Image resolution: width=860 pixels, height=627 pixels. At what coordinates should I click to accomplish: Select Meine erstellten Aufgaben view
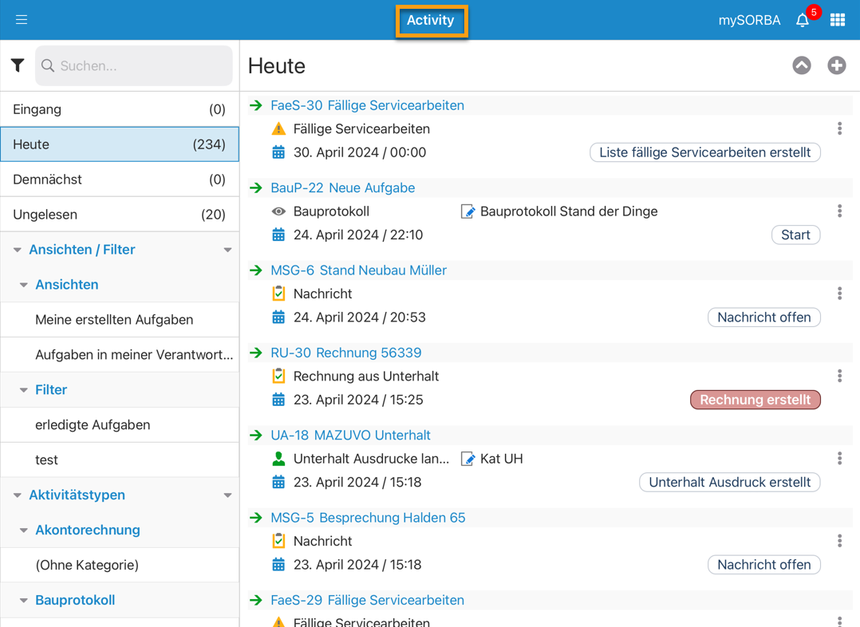click(114, 320)
